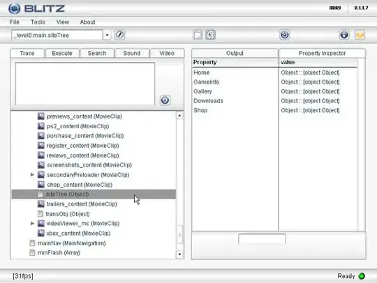
Task: Expand the secondaryPreloader MovieClip node
Action: (x=32, y=175)
